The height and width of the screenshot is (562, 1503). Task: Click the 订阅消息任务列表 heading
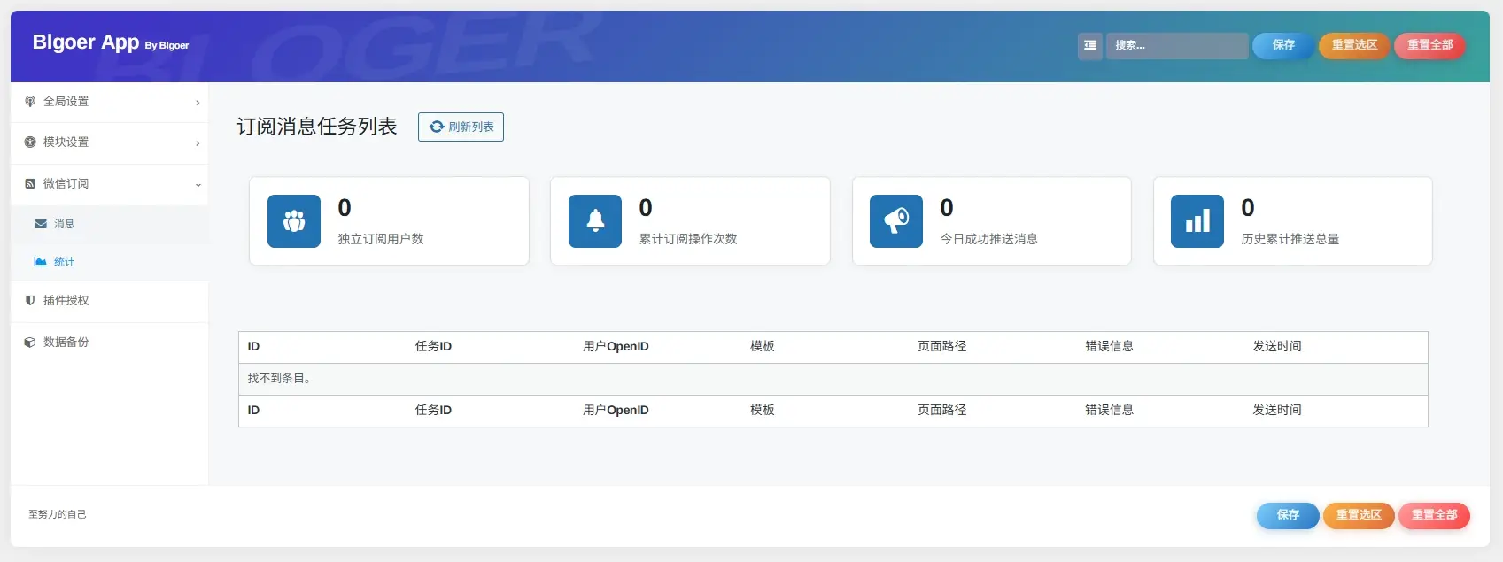(x=317, y=127)
